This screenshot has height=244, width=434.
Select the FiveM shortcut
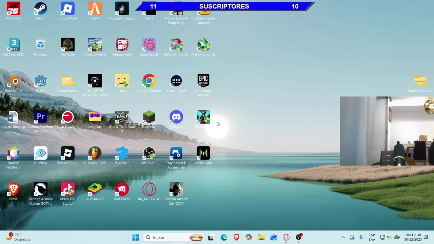tap(95, 9)
